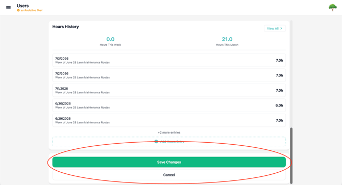Click the 0.0 Hours This Week value
The height and width of the screenshot is (185, 342).
pos(110,39)
